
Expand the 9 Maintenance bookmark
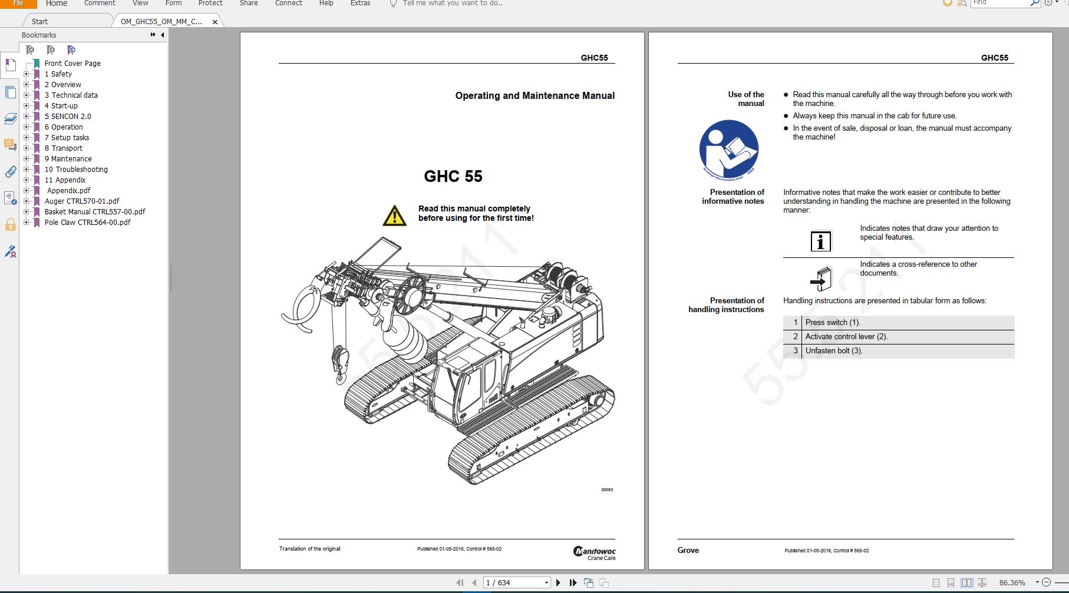[26, 158]
